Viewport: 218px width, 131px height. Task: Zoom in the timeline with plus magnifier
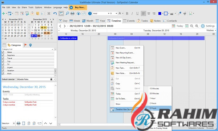click(197, 26)
